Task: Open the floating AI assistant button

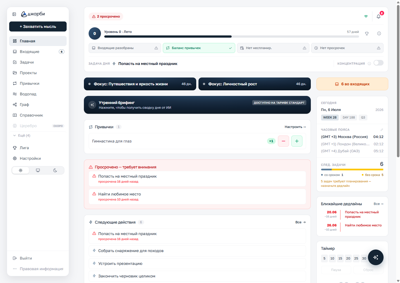Action: [x=376, y=257]
